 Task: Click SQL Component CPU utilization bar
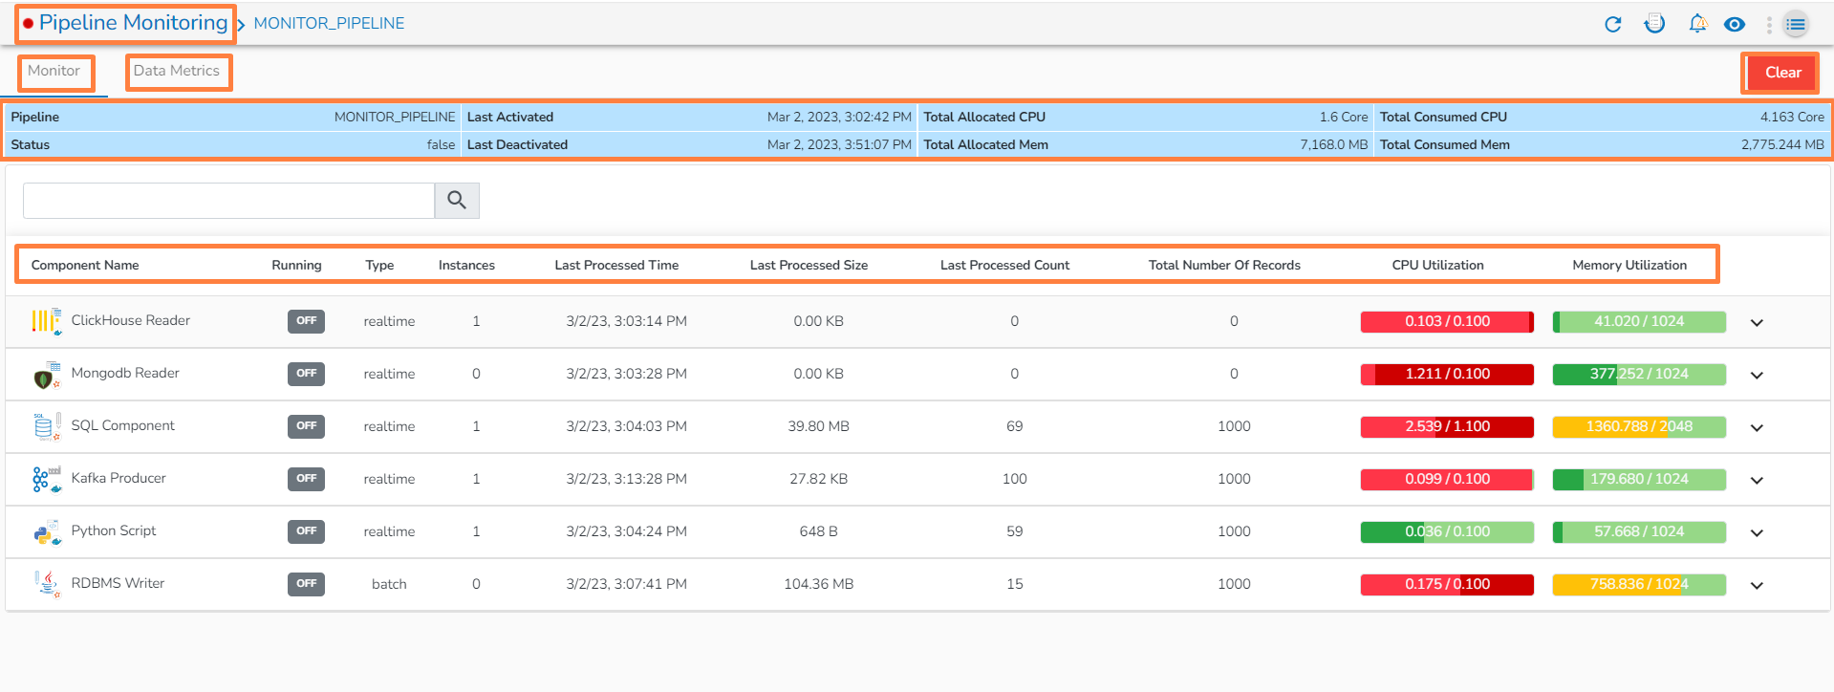pos(1447,426)
